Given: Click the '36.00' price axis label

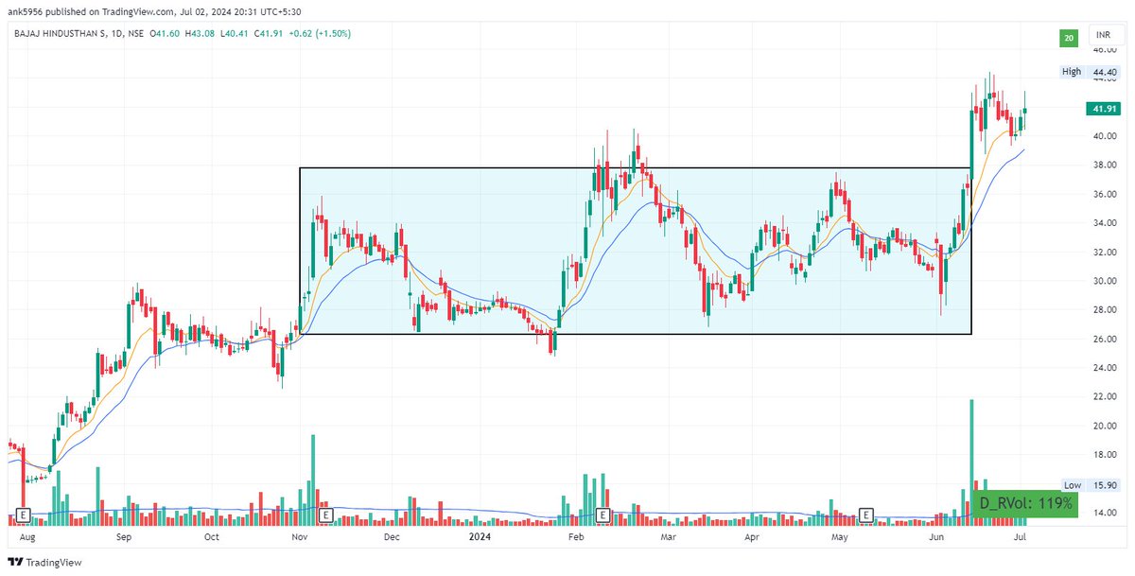Looking at the screenshot, I should pos(1105,194).
